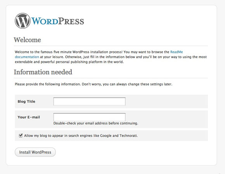Focus the Your E-mail input field
The image size is (225, 174).
tap(89, 117)
